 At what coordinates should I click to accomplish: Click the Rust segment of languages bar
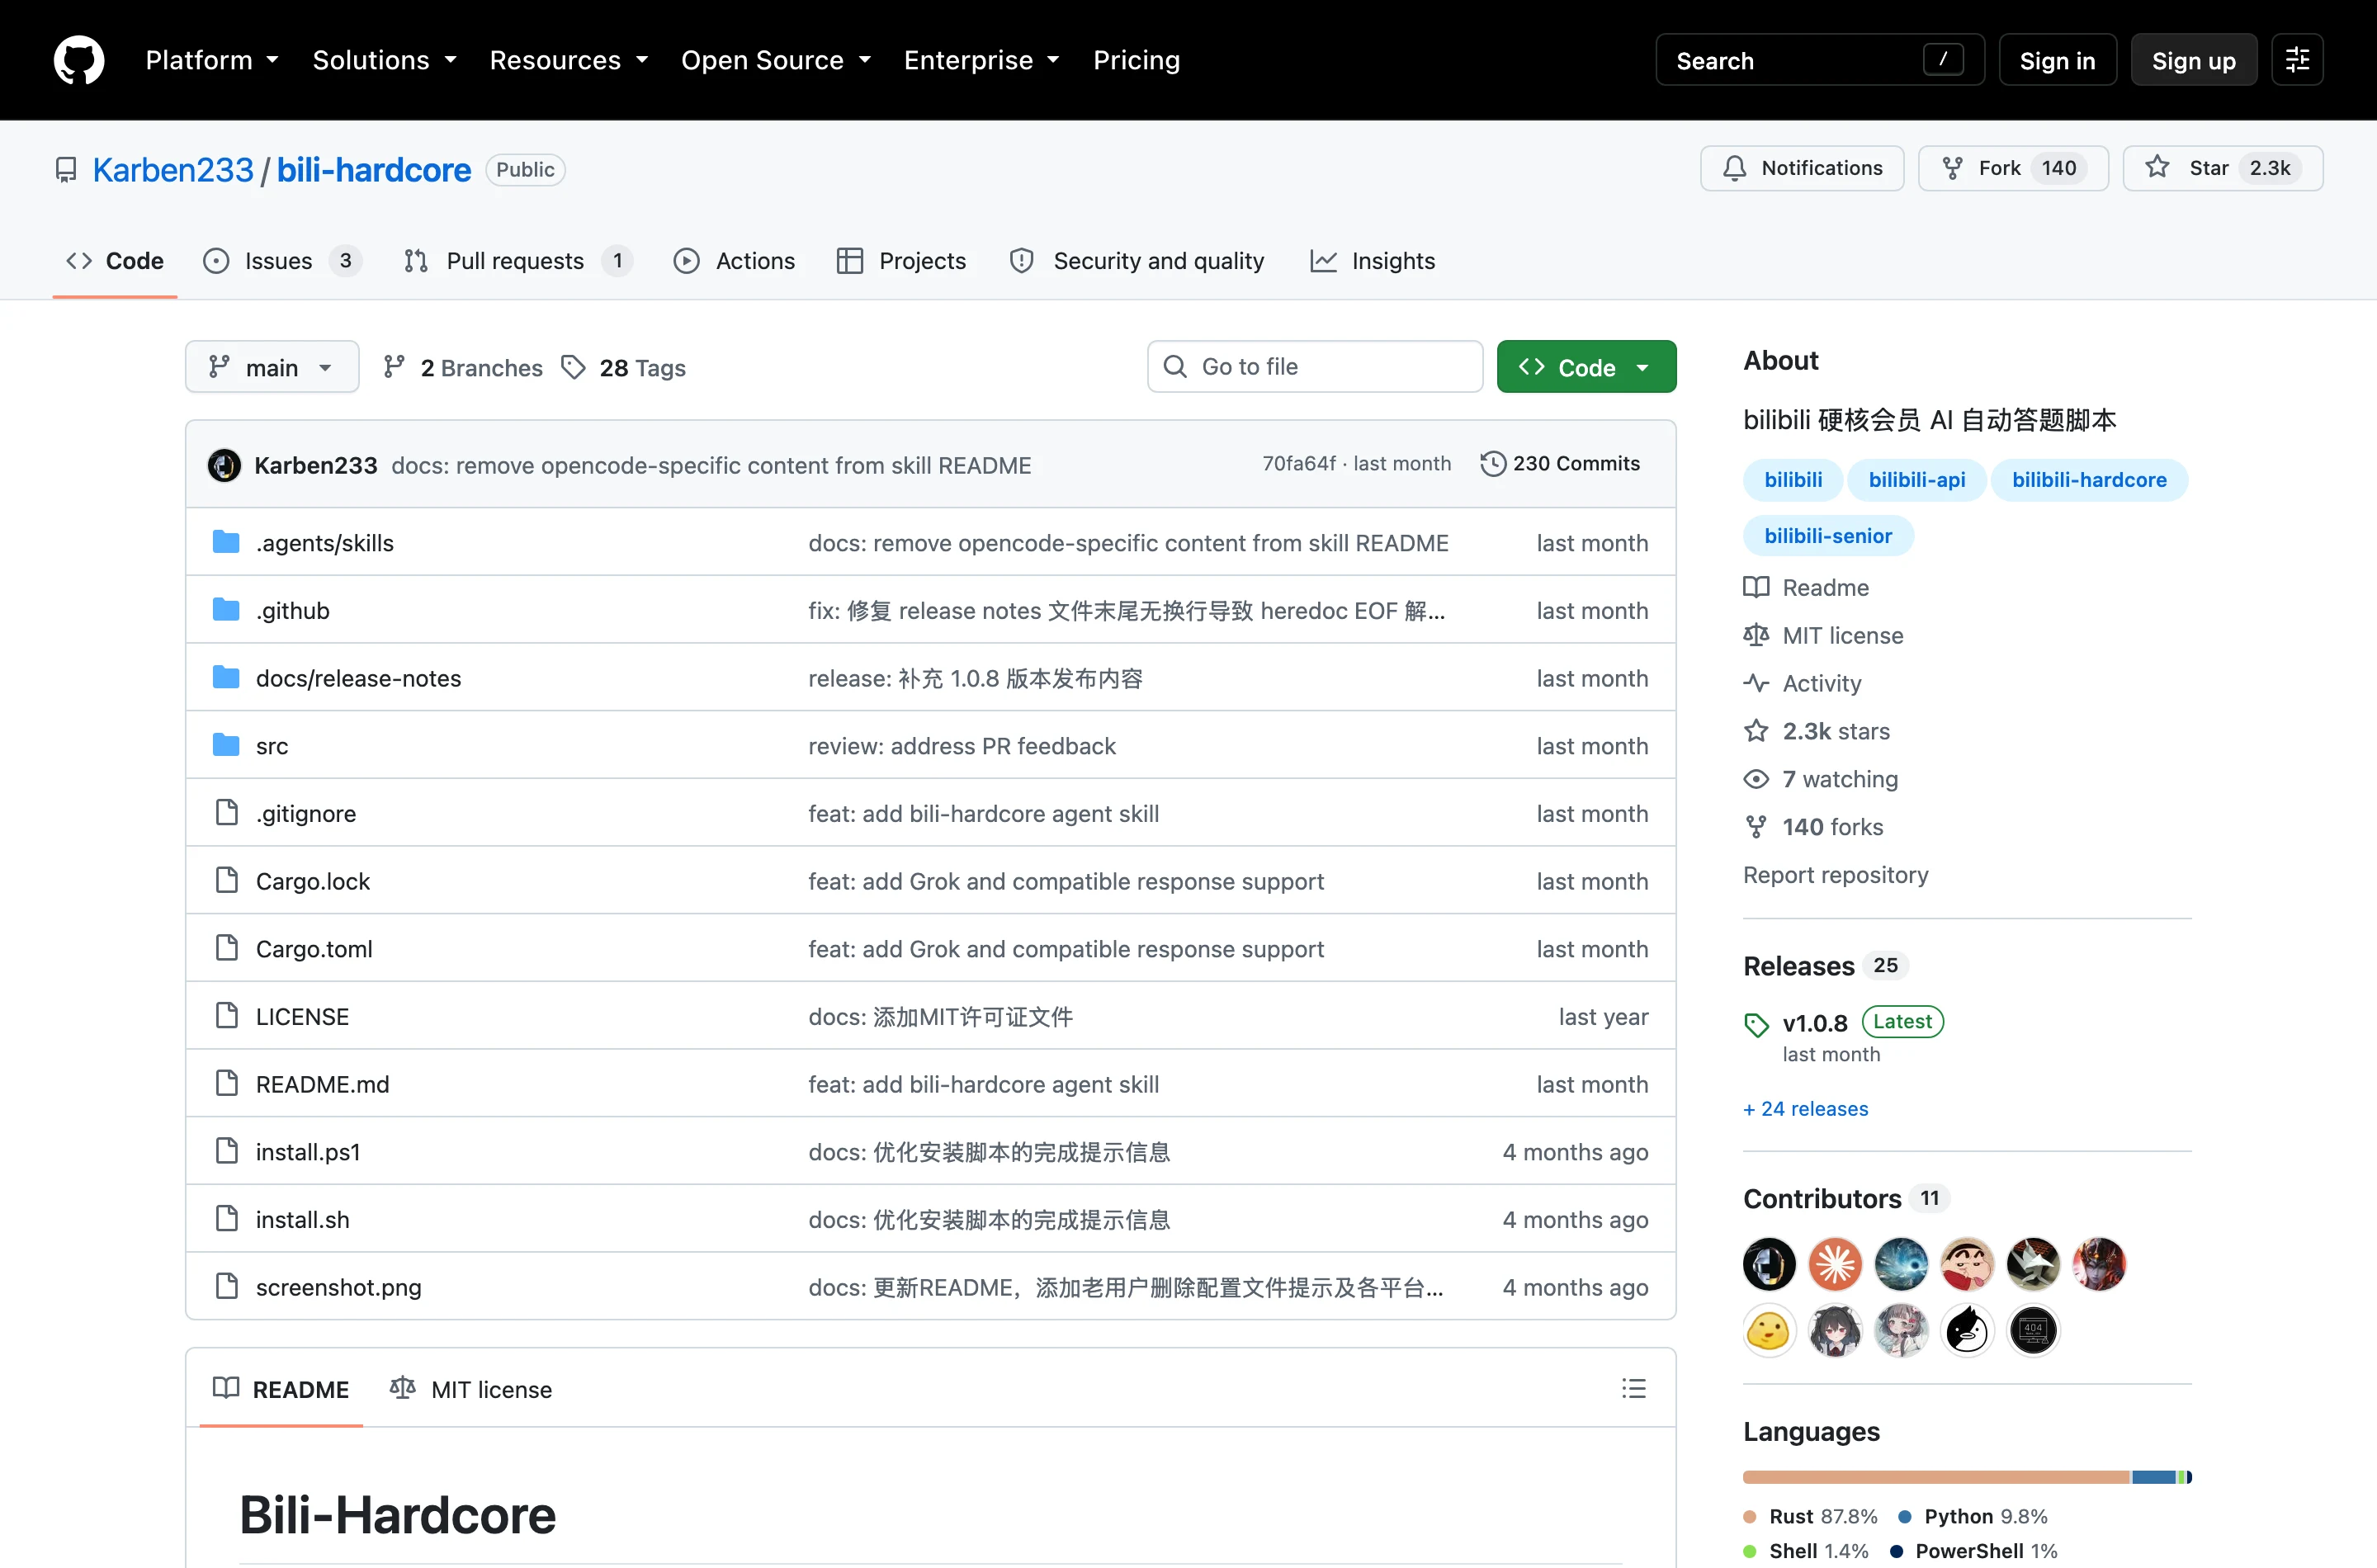pos(1936,1477)
